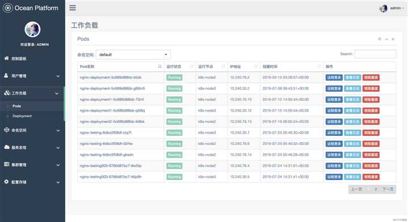Click 远程登录 for pod 10.240.76.14
408x222 pixels.
pyautogui.click(x=334, y=155)
